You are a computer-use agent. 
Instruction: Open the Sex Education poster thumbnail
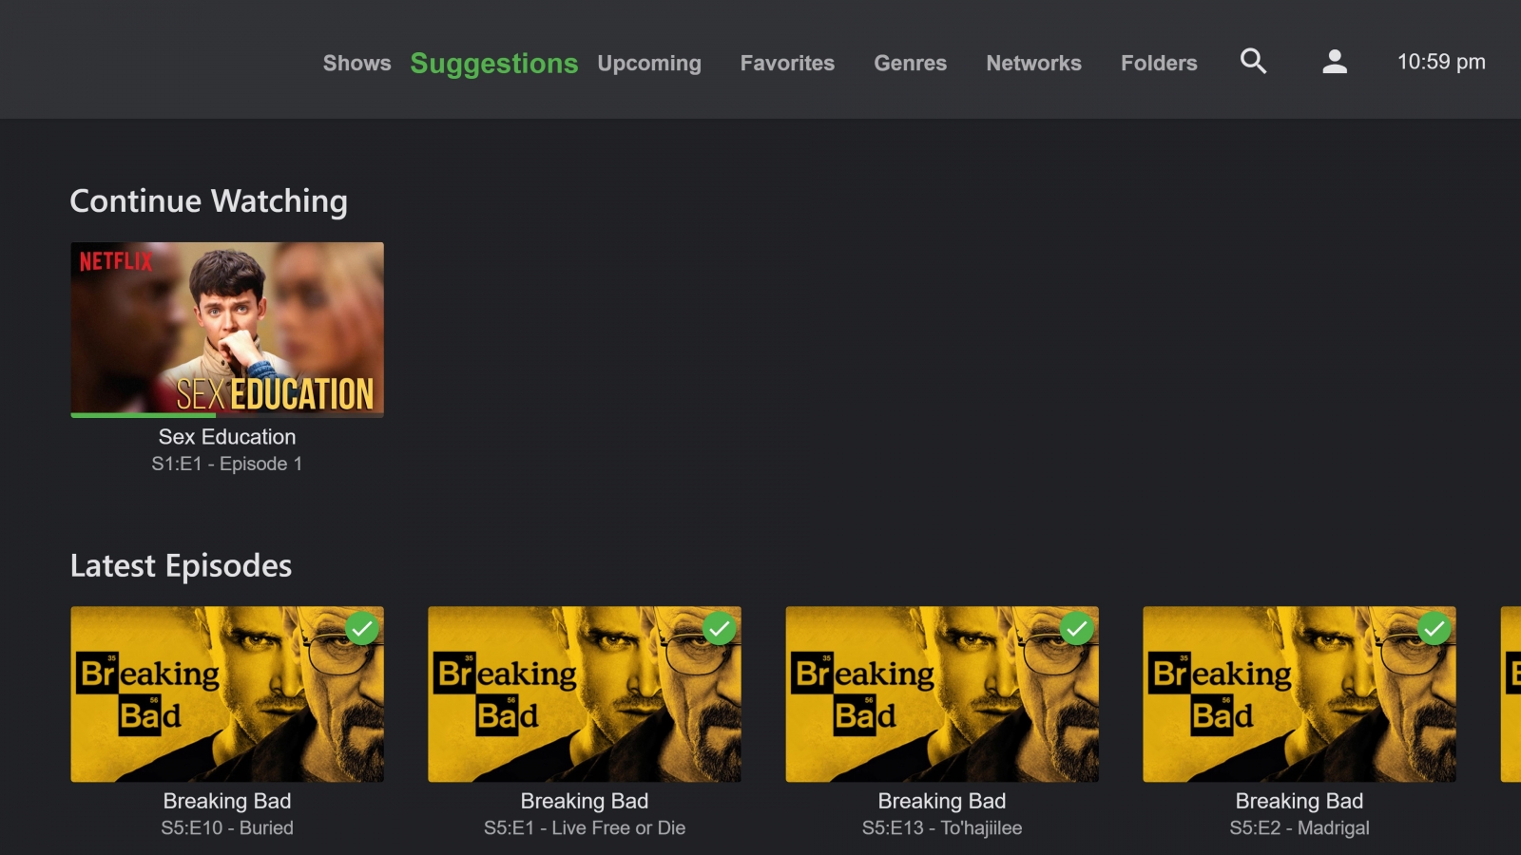227,329
